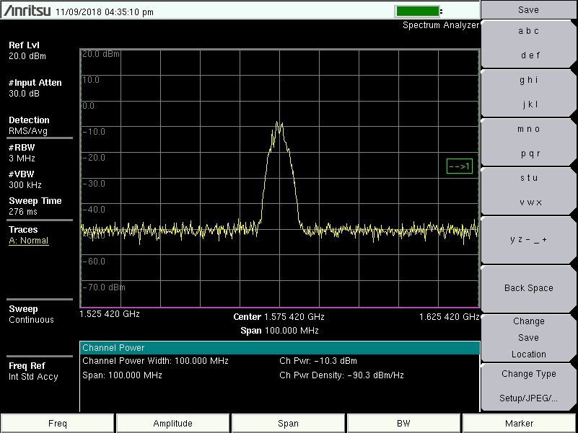Select the 'A: Normal' trace label

[x=29, y=241]
